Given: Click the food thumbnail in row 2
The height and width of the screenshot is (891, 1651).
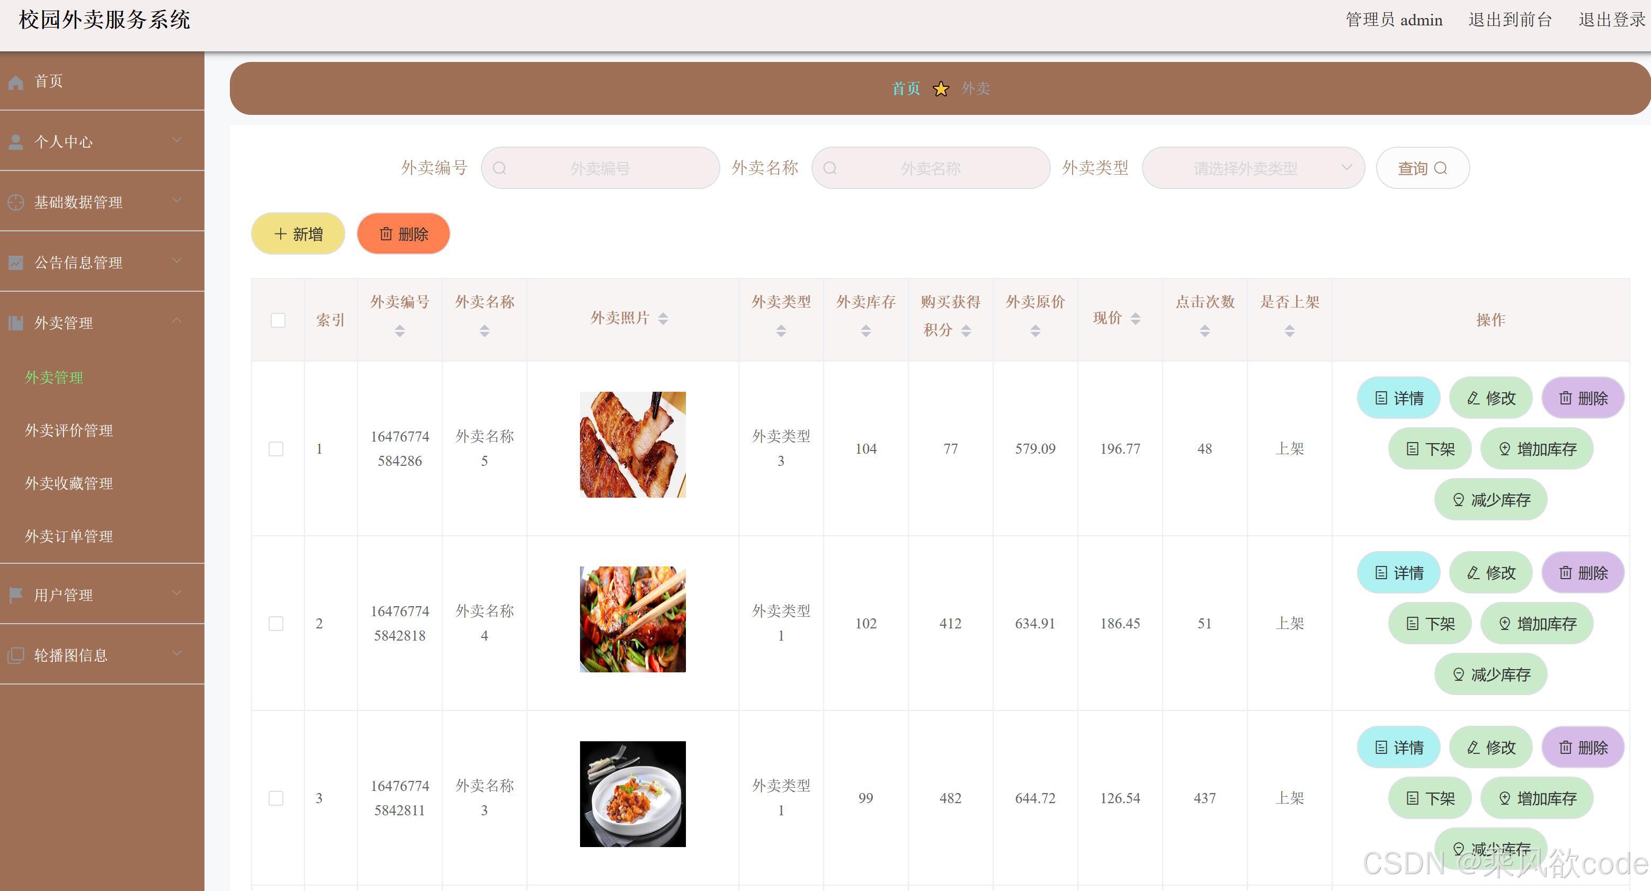Looking at the screenshot, I should (632, 619).
